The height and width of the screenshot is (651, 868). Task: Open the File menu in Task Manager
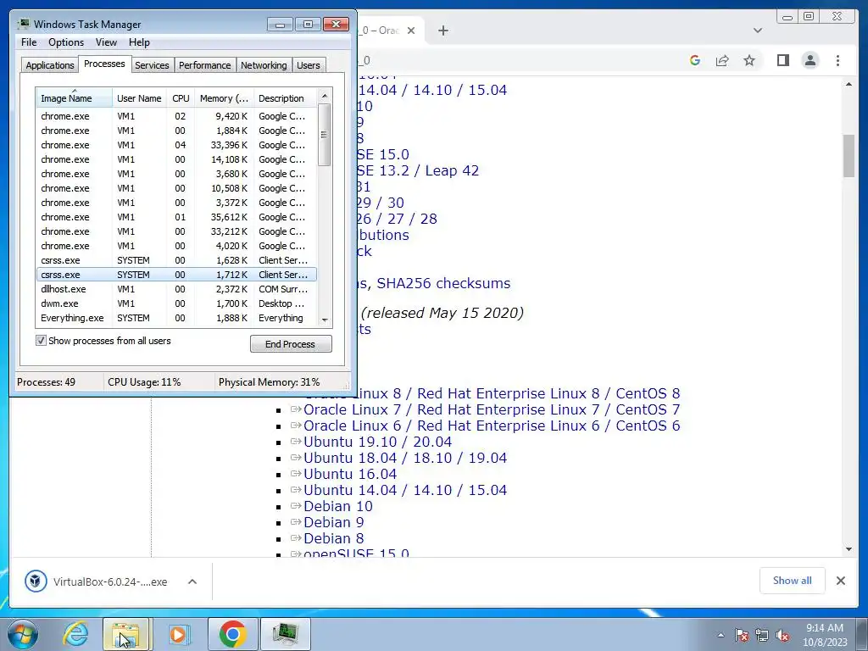click(29, 42)
